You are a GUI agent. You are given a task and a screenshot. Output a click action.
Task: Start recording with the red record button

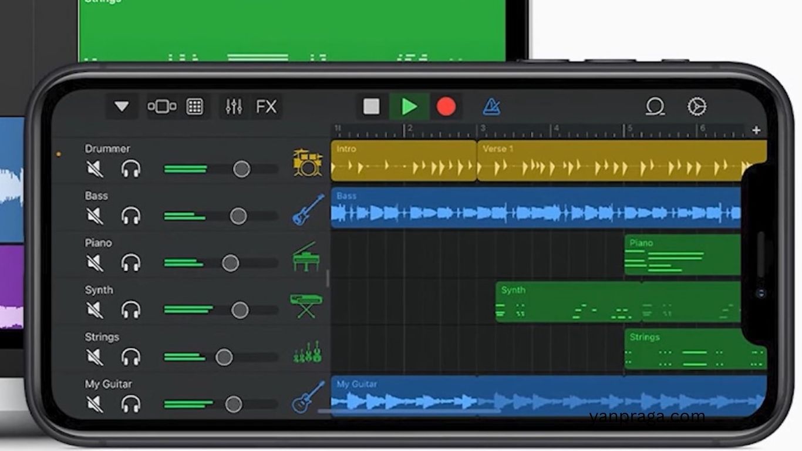click(x=446, y=107)
